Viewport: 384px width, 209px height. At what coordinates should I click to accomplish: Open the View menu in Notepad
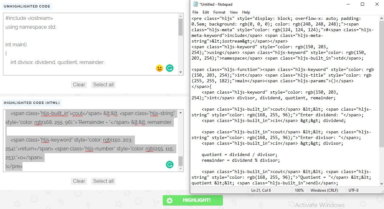234,12
